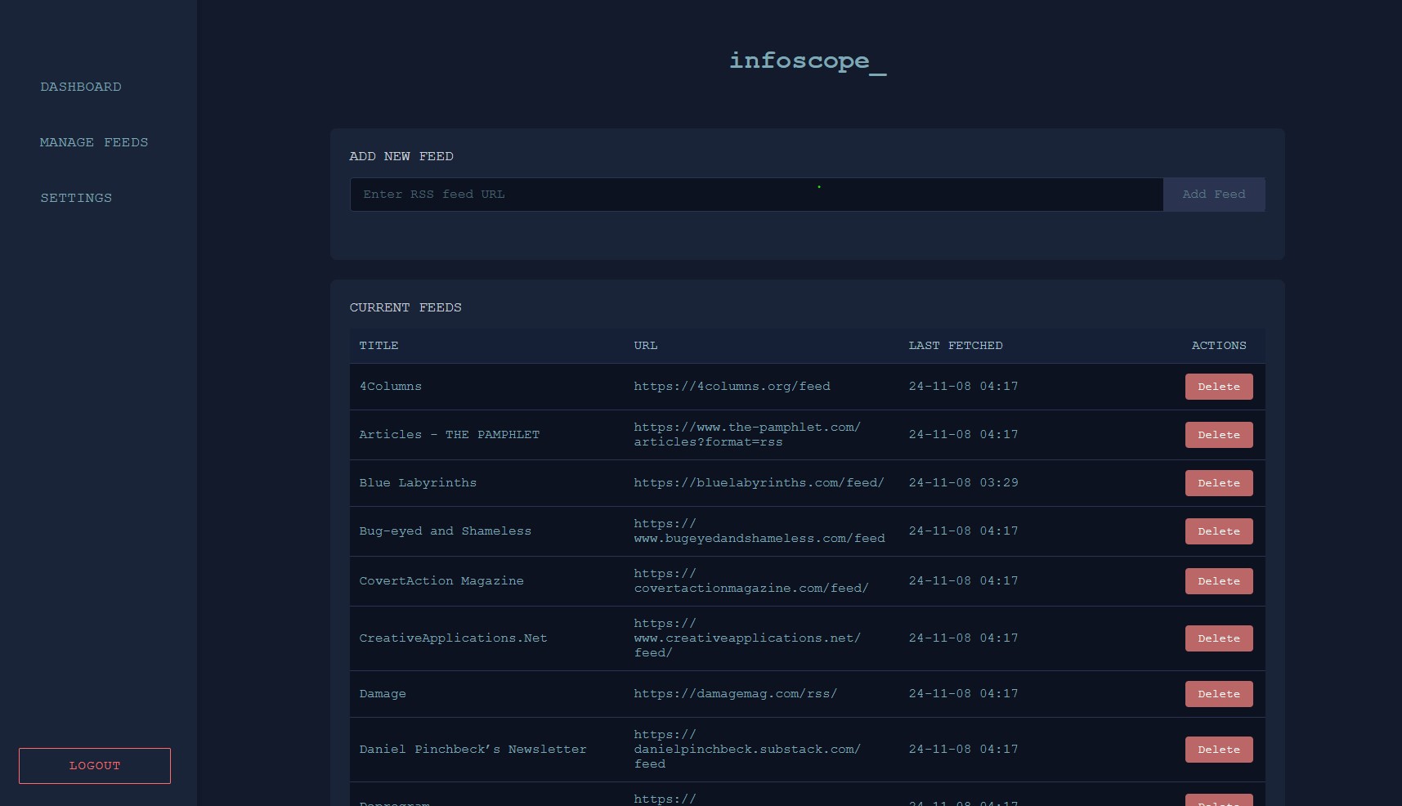Navigate to Manage Feeds section
The height and width of the screenshot is (806, 1402).
click(93, 142)
